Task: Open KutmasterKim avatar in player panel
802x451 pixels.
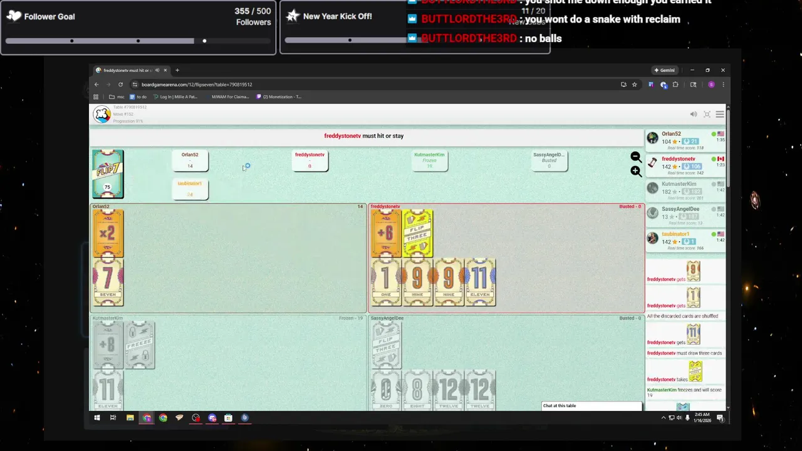Action: coord(653,188)
